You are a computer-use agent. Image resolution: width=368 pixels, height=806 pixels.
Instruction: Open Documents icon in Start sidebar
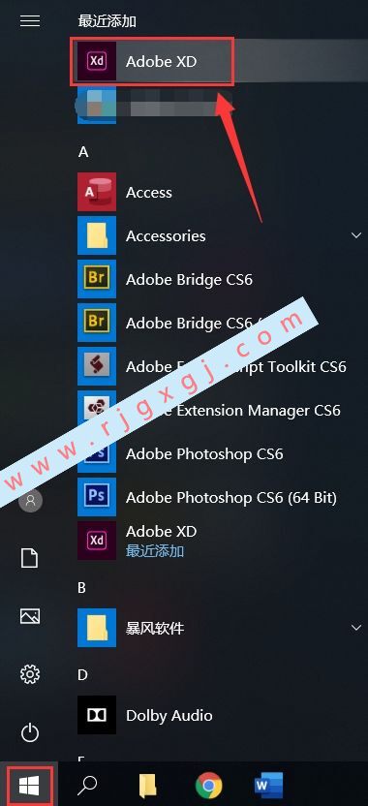[30, 558]
